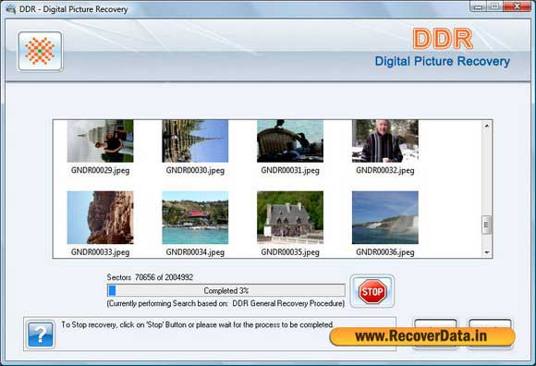Click the scroll down arrow in picture list

(x=487, y=252)
